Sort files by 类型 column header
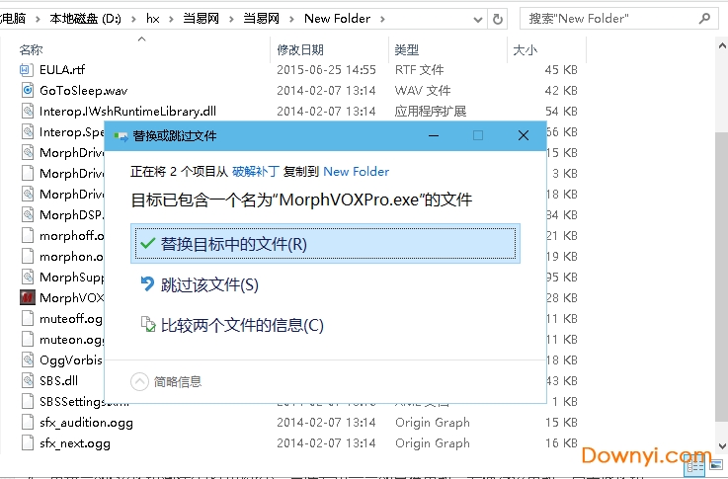This screenshot has width=728, height=479. [407, 49]
